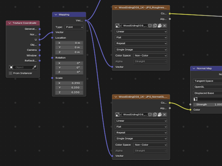Click the Vector output socket of Mapping node

pyautogui.click(x=86, y=21)
